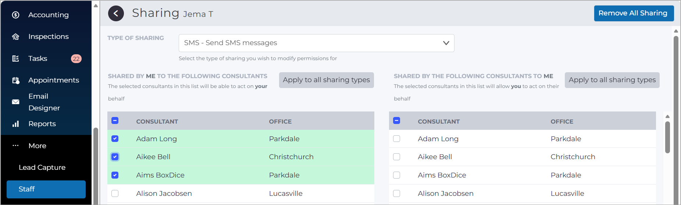Open the Type of Sharing dropdown
The width and height of the screenshot is (681, 205).
[317, 43]
